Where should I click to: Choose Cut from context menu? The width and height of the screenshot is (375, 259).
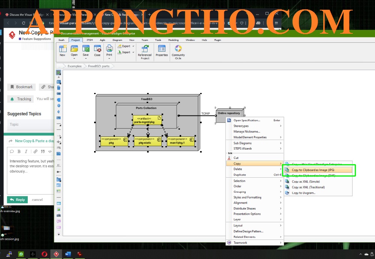pos(255,158)
